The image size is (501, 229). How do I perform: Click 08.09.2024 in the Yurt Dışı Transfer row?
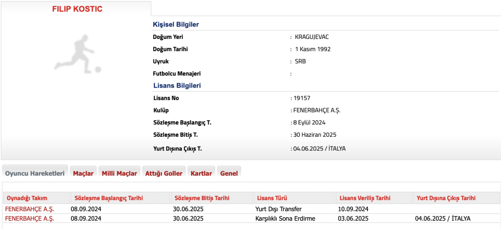[x=86, y=209]
